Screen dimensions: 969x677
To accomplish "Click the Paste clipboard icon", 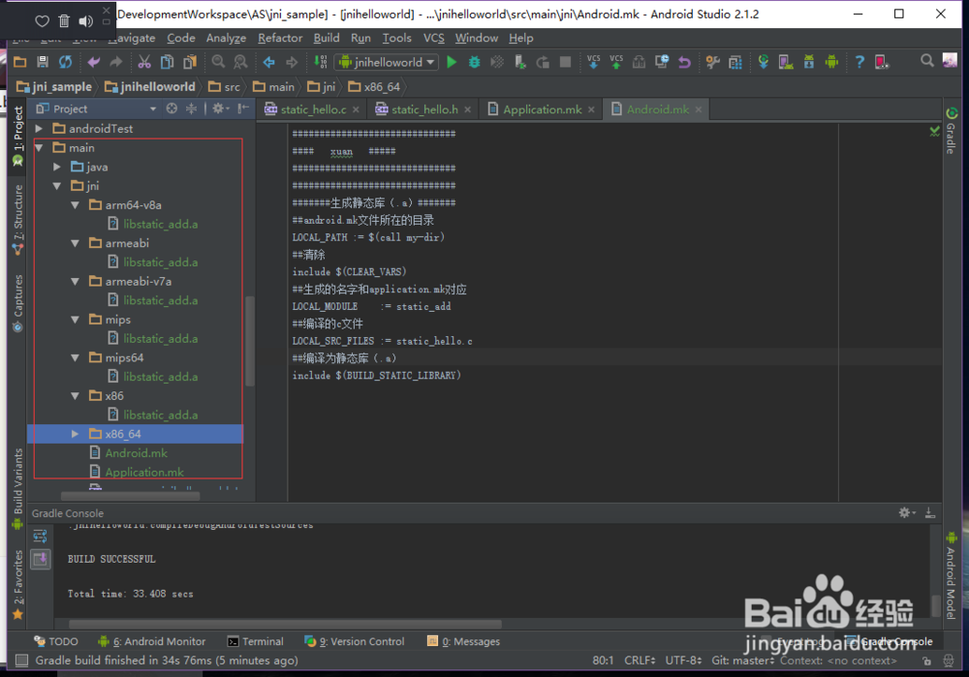I will 190,62.
